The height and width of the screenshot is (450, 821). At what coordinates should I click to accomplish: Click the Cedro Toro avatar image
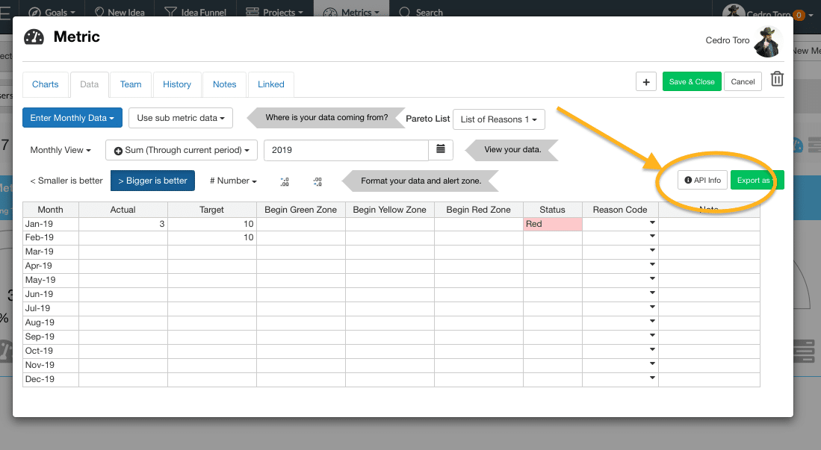[767, 42]
